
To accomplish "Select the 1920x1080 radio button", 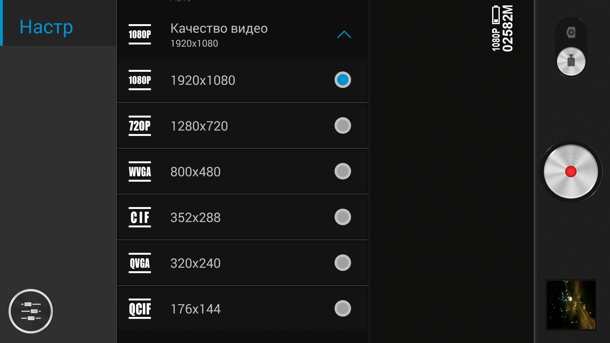I will tap(342, 80).
